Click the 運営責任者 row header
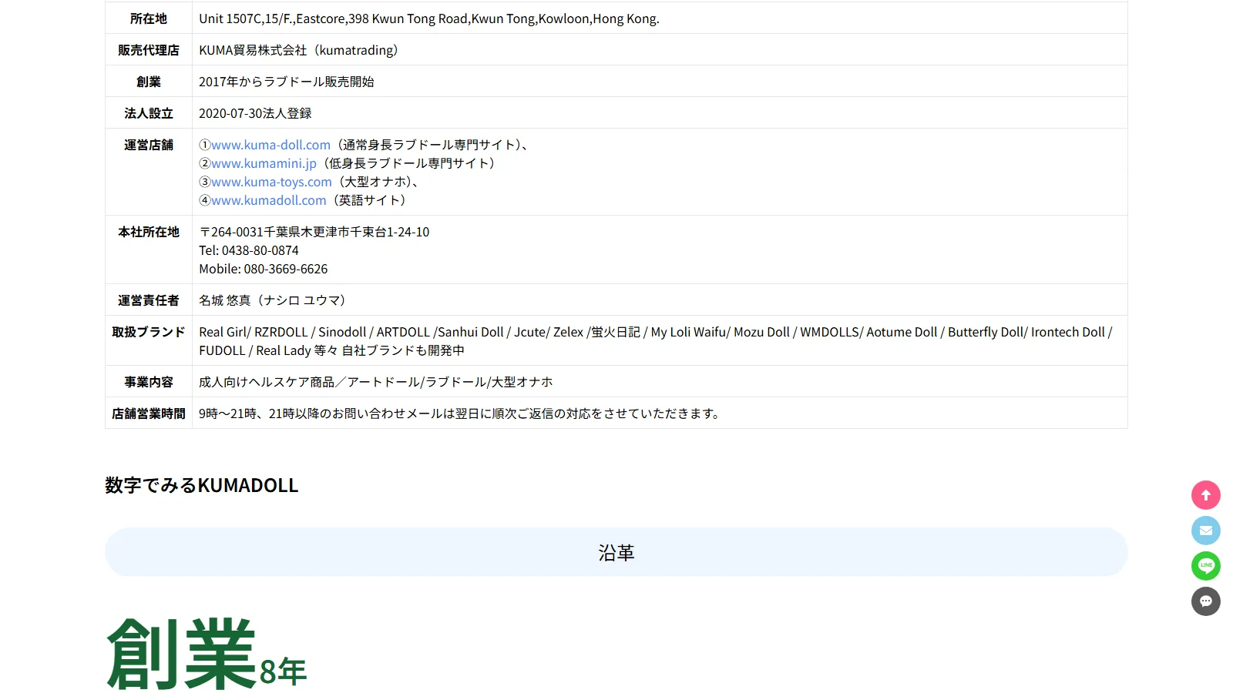 149,300
